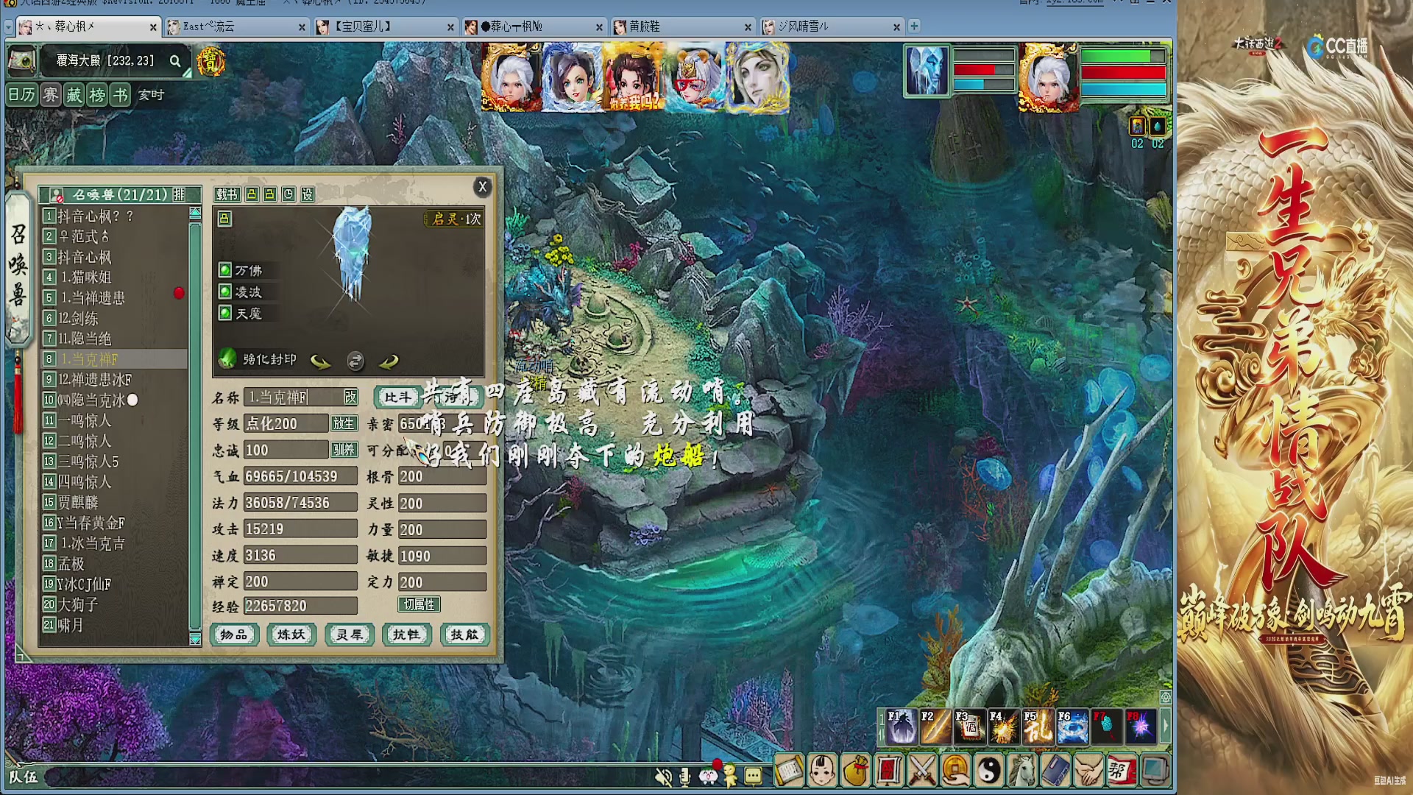Screen dimensions: 1413x795
Task: Open the character face icon
Action: tap(823, 771)
